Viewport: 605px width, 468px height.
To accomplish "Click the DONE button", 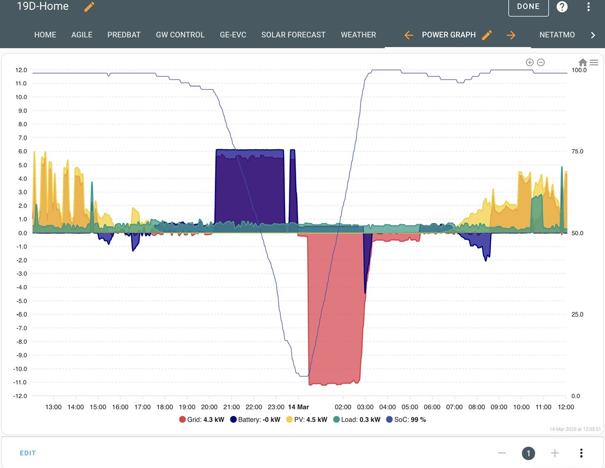I will [x=528, y=7].
